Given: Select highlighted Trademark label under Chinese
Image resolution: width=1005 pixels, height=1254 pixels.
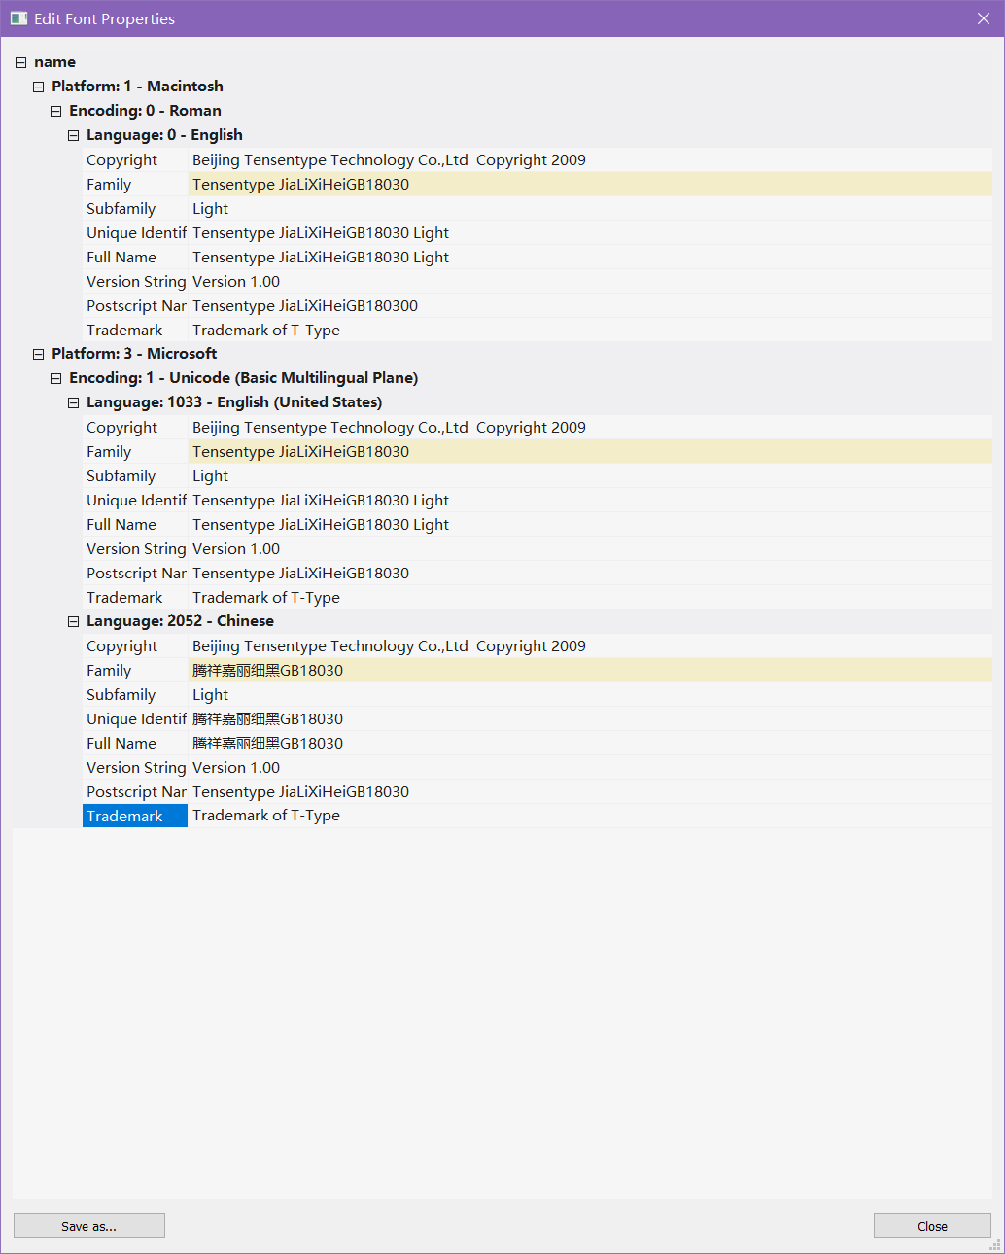Looking at the screenshot, I should tap(135, 816).
